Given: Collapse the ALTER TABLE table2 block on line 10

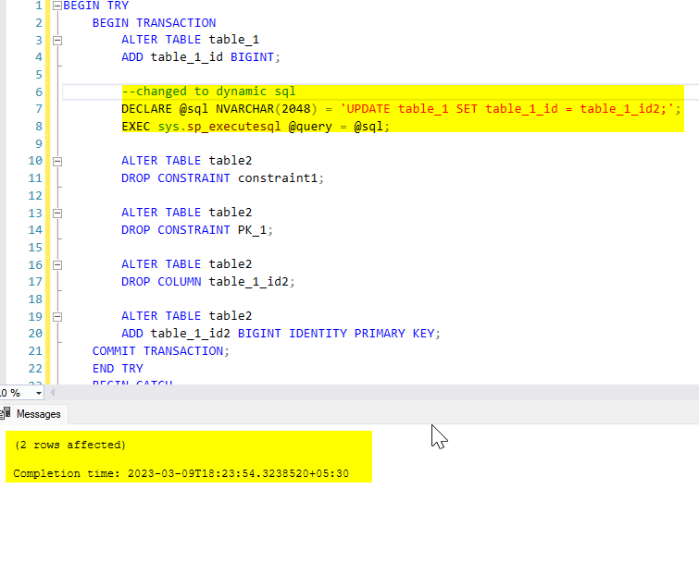Looking at the screenshot, I should click(x=57, y=162).
